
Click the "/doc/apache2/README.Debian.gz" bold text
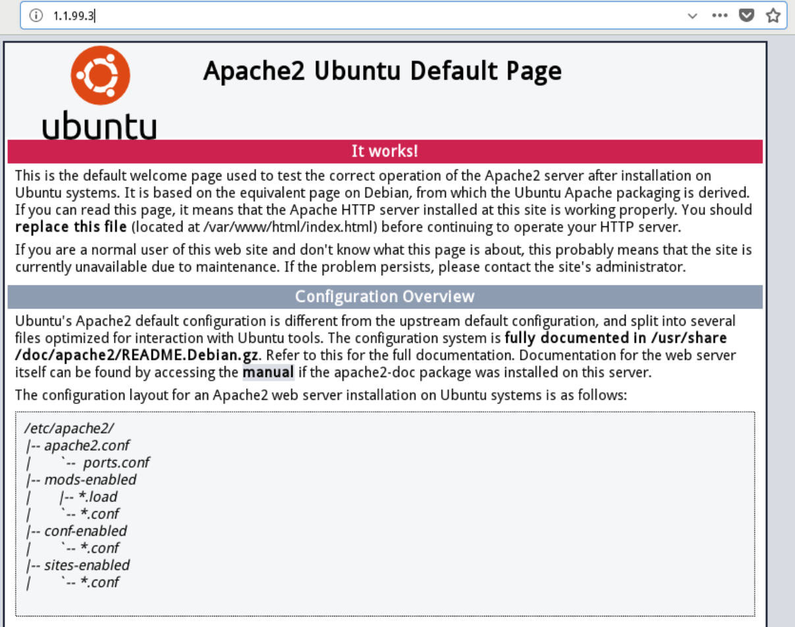137,355
